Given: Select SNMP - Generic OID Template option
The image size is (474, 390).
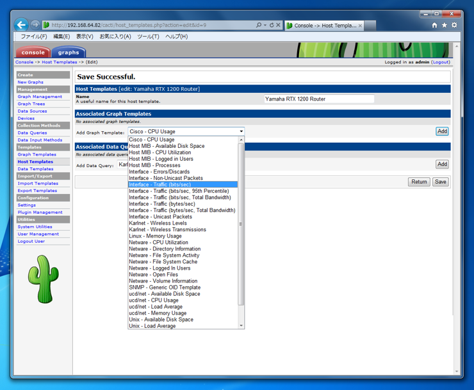Looking at the screenshot, I should click(x=183, y=287).
